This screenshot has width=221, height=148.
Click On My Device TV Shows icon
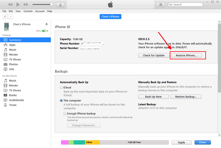tap(6, 90)
